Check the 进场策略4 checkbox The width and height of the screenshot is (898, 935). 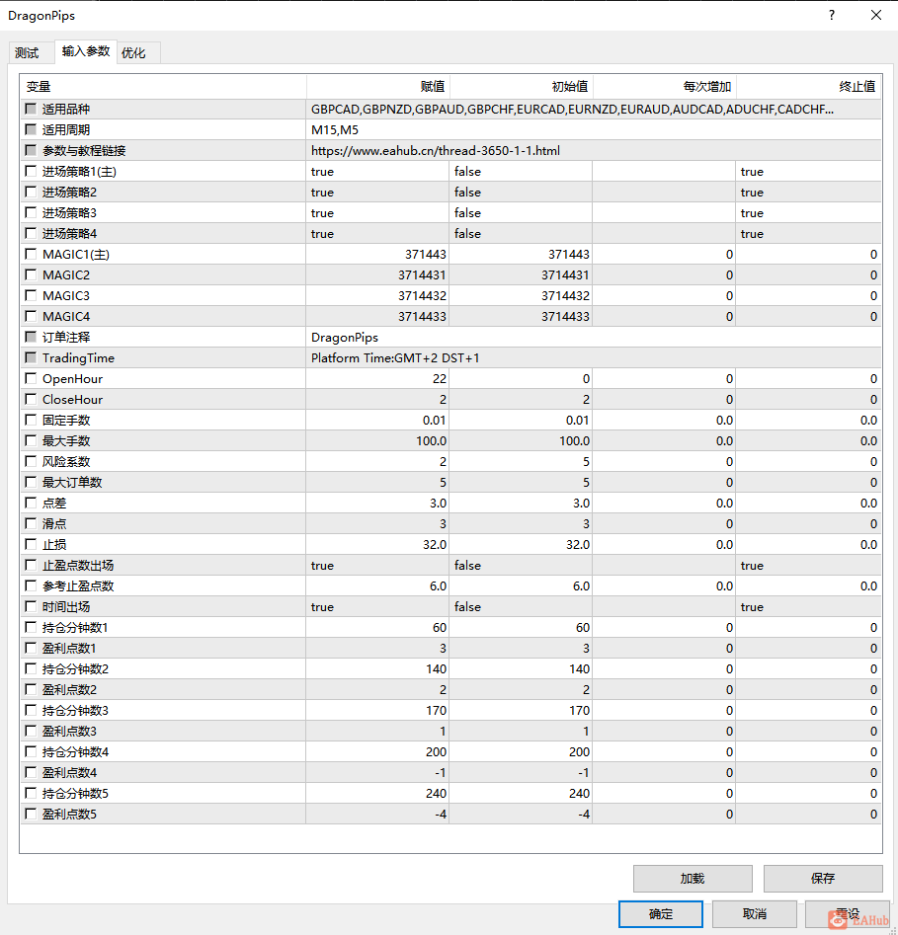pyautogui.click(x=31, y=233)
